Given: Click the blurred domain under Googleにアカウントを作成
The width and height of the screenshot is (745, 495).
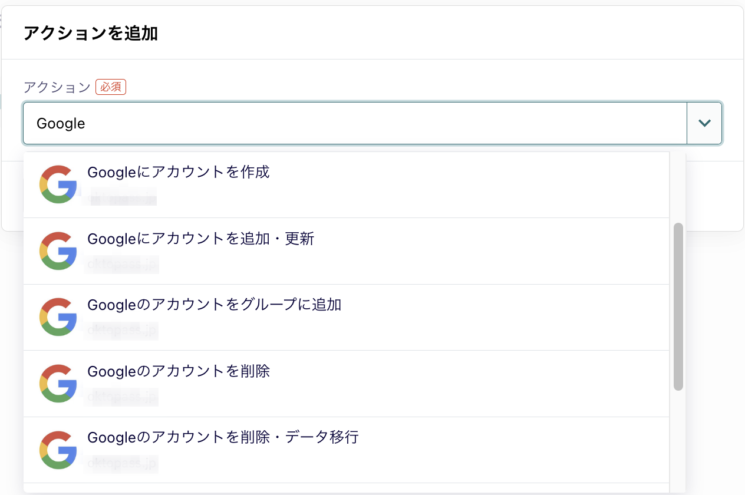Looking at the screenshot, I should tap(121, 197).
